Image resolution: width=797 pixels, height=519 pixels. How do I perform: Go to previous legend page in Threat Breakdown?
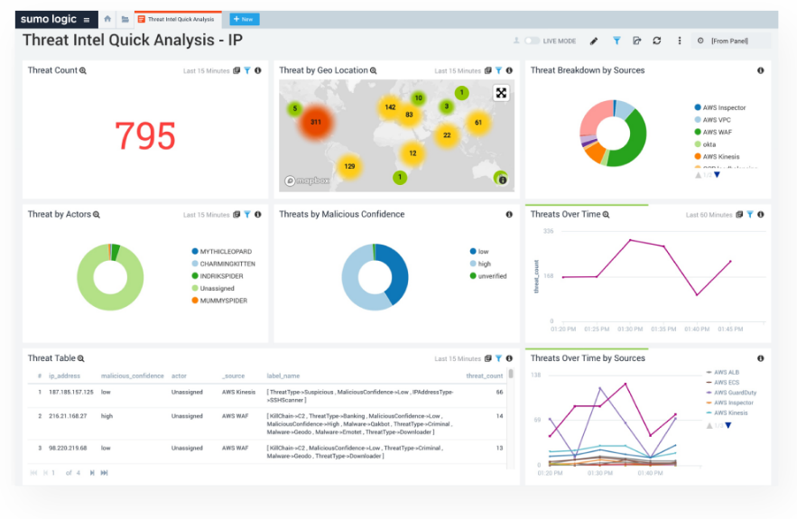(698, 175)
